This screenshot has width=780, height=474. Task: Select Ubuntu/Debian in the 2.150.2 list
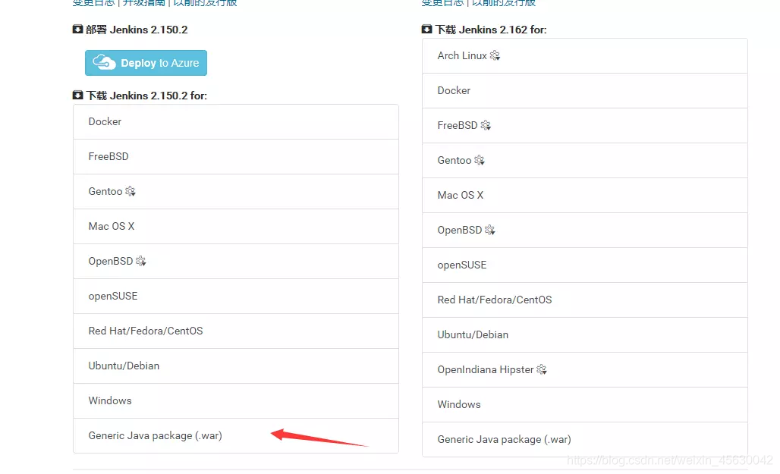click(236, 366)
